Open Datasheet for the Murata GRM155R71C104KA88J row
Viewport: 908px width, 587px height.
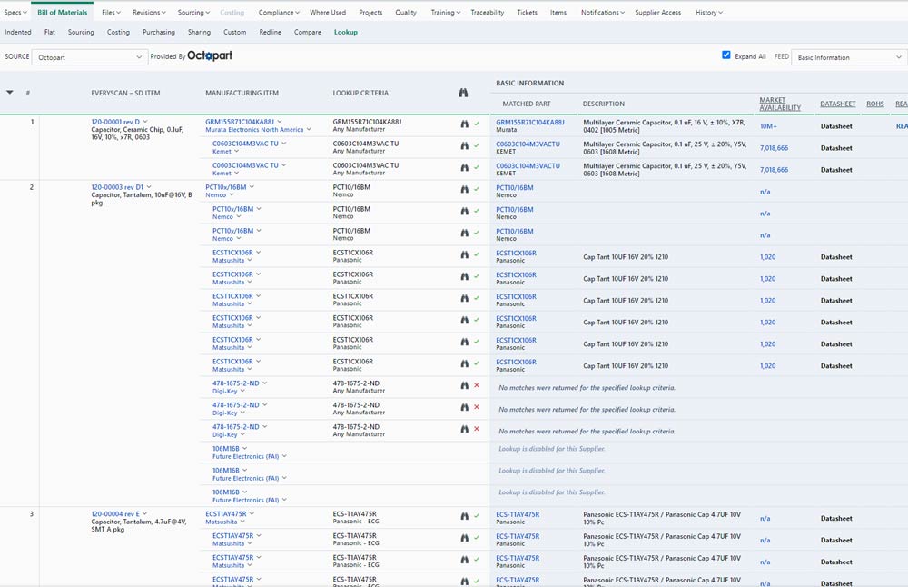pyautogui.click(x=836, y=125)
